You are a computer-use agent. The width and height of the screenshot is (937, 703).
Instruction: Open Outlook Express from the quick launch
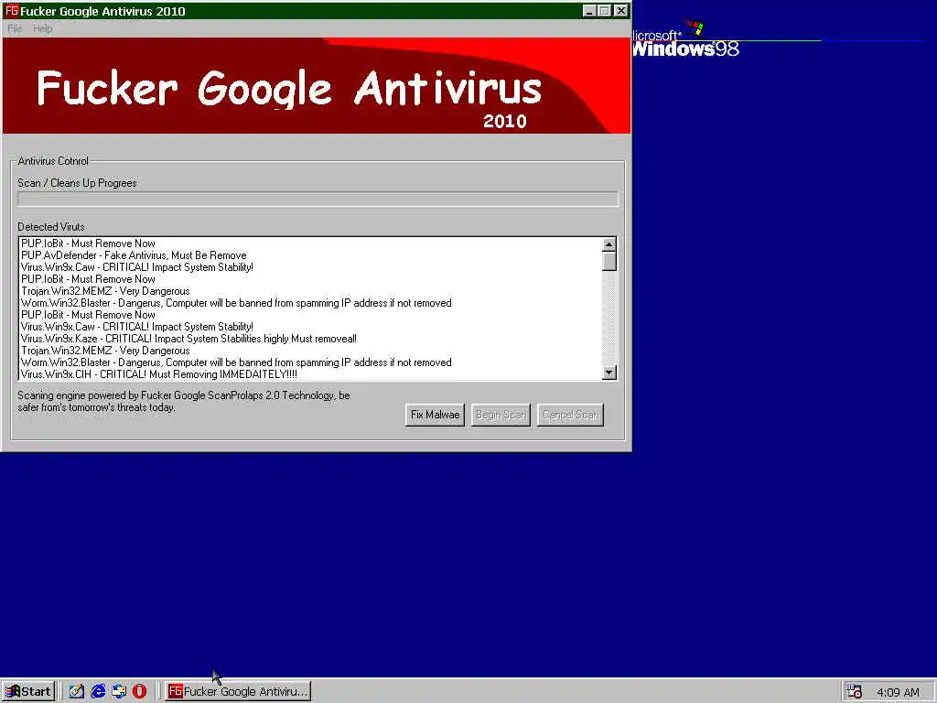coord(119,691)
